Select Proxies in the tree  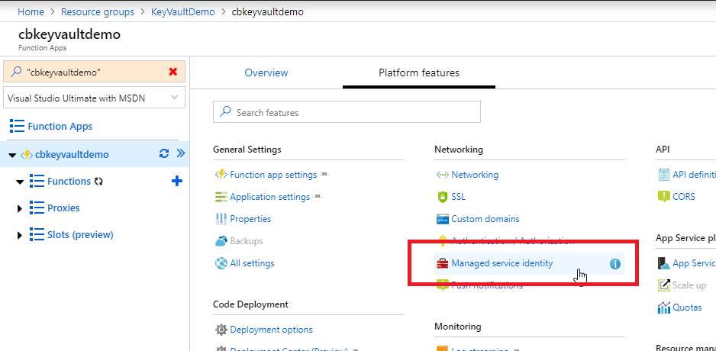pyautogui.click(x=63, y=208)
